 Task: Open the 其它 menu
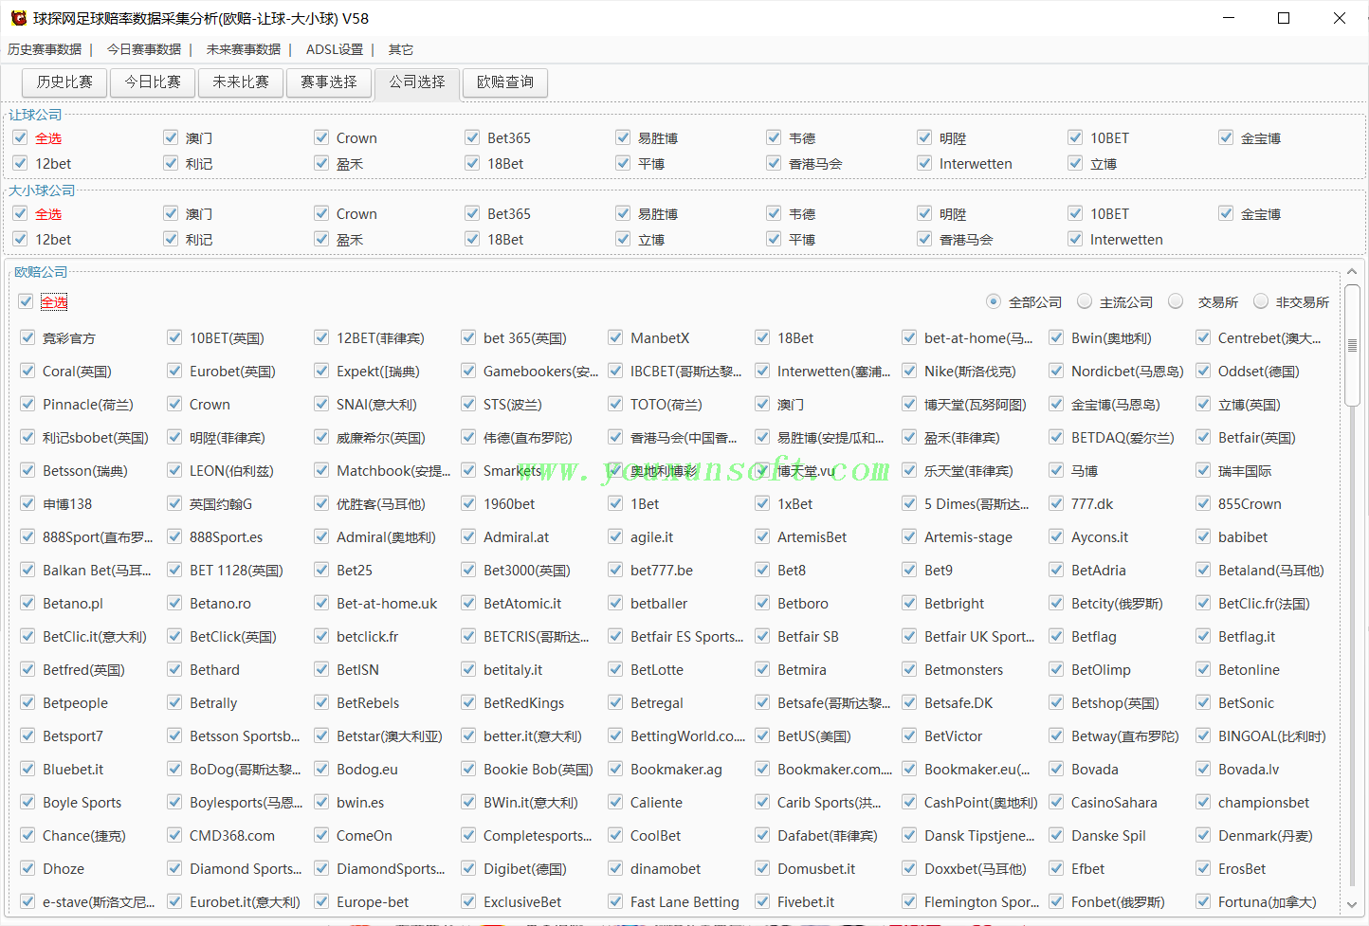401,49
